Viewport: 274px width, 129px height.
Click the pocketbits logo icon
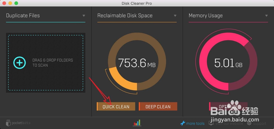8,123
